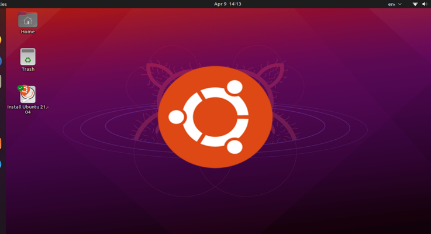Open the Home folder desktop icon

(x=27, y=19)
